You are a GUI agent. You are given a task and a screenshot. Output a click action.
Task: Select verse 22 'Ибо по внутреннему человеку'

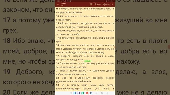(x=82, y=78)
